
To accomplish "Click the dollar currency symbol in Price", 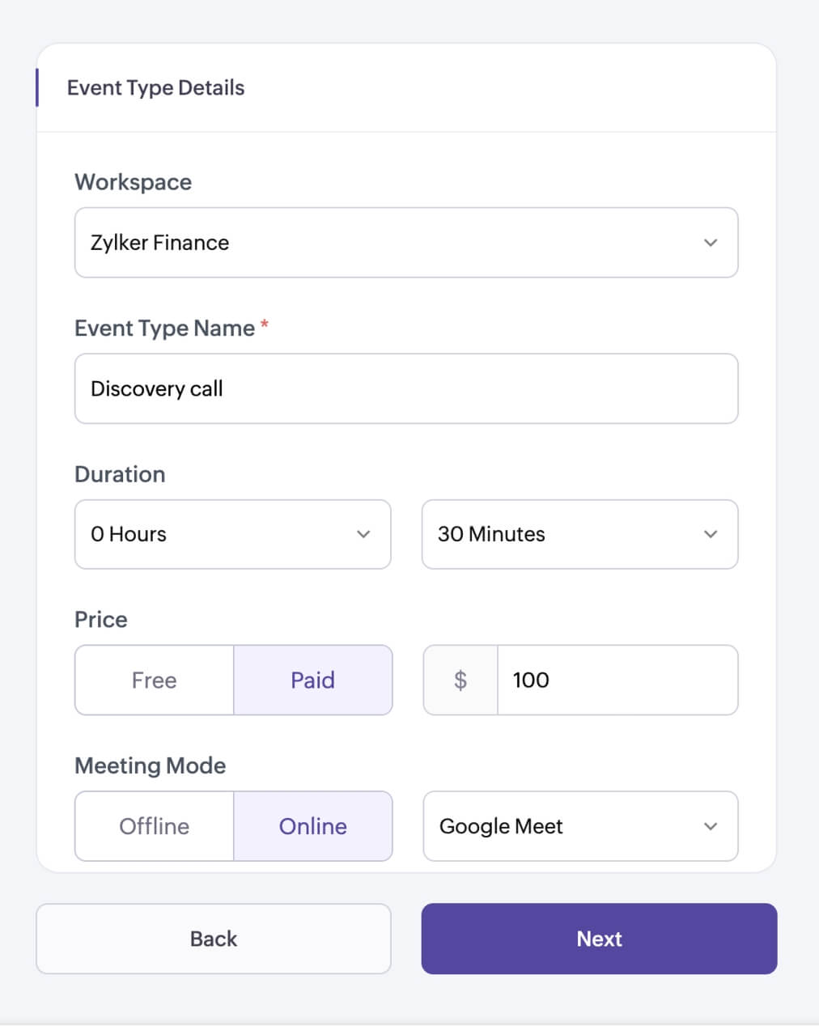I will click(460, 680).
